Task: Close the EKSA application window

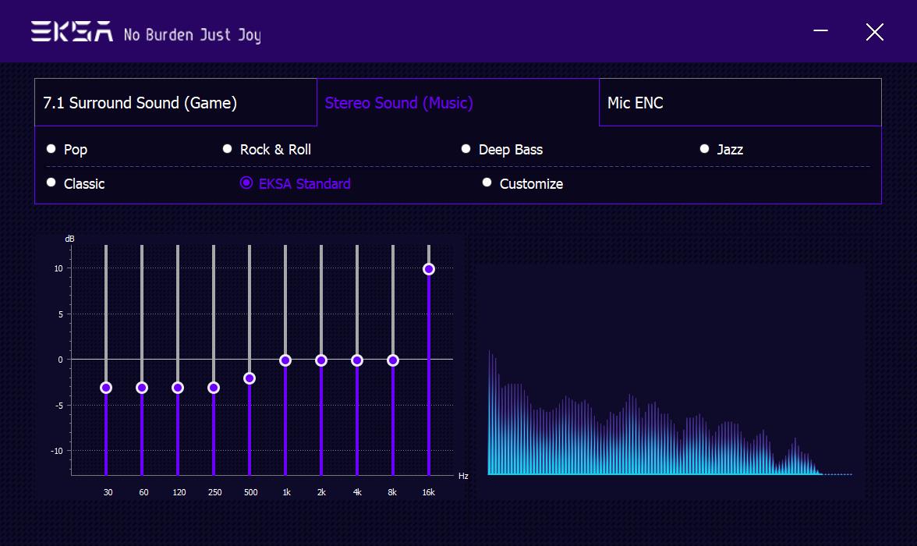Action: (x=874, y=32)
